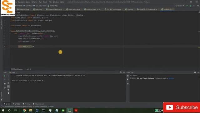
Task: Click the GUI ADD TEST breadcrumb
Action: (39, 6)
